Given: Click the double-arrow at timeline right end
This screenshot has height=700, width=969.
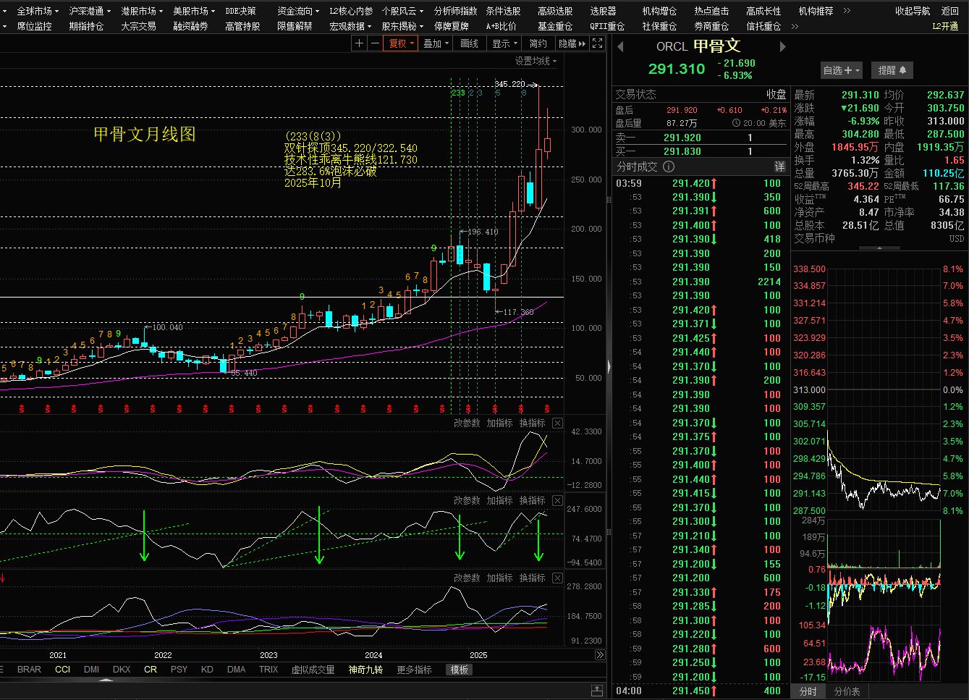Looking at the screenshot, I should click(600, 655).
